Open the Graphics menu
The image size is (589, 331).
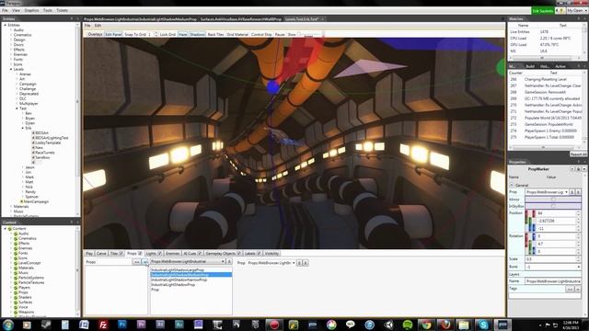[x=31, y=10]
